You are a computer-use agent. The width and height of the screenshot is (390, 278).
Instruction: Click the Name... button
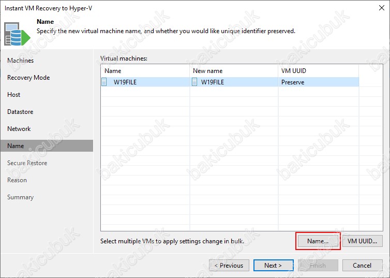coord(318,241)
